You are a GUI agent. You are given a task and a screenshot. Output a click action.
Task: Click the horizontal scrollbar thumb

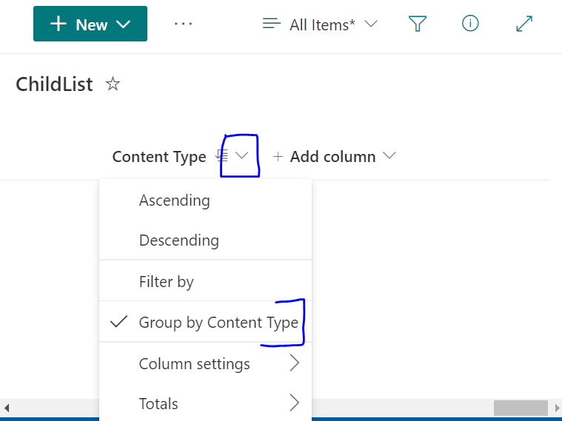click(x=521, y=408)
